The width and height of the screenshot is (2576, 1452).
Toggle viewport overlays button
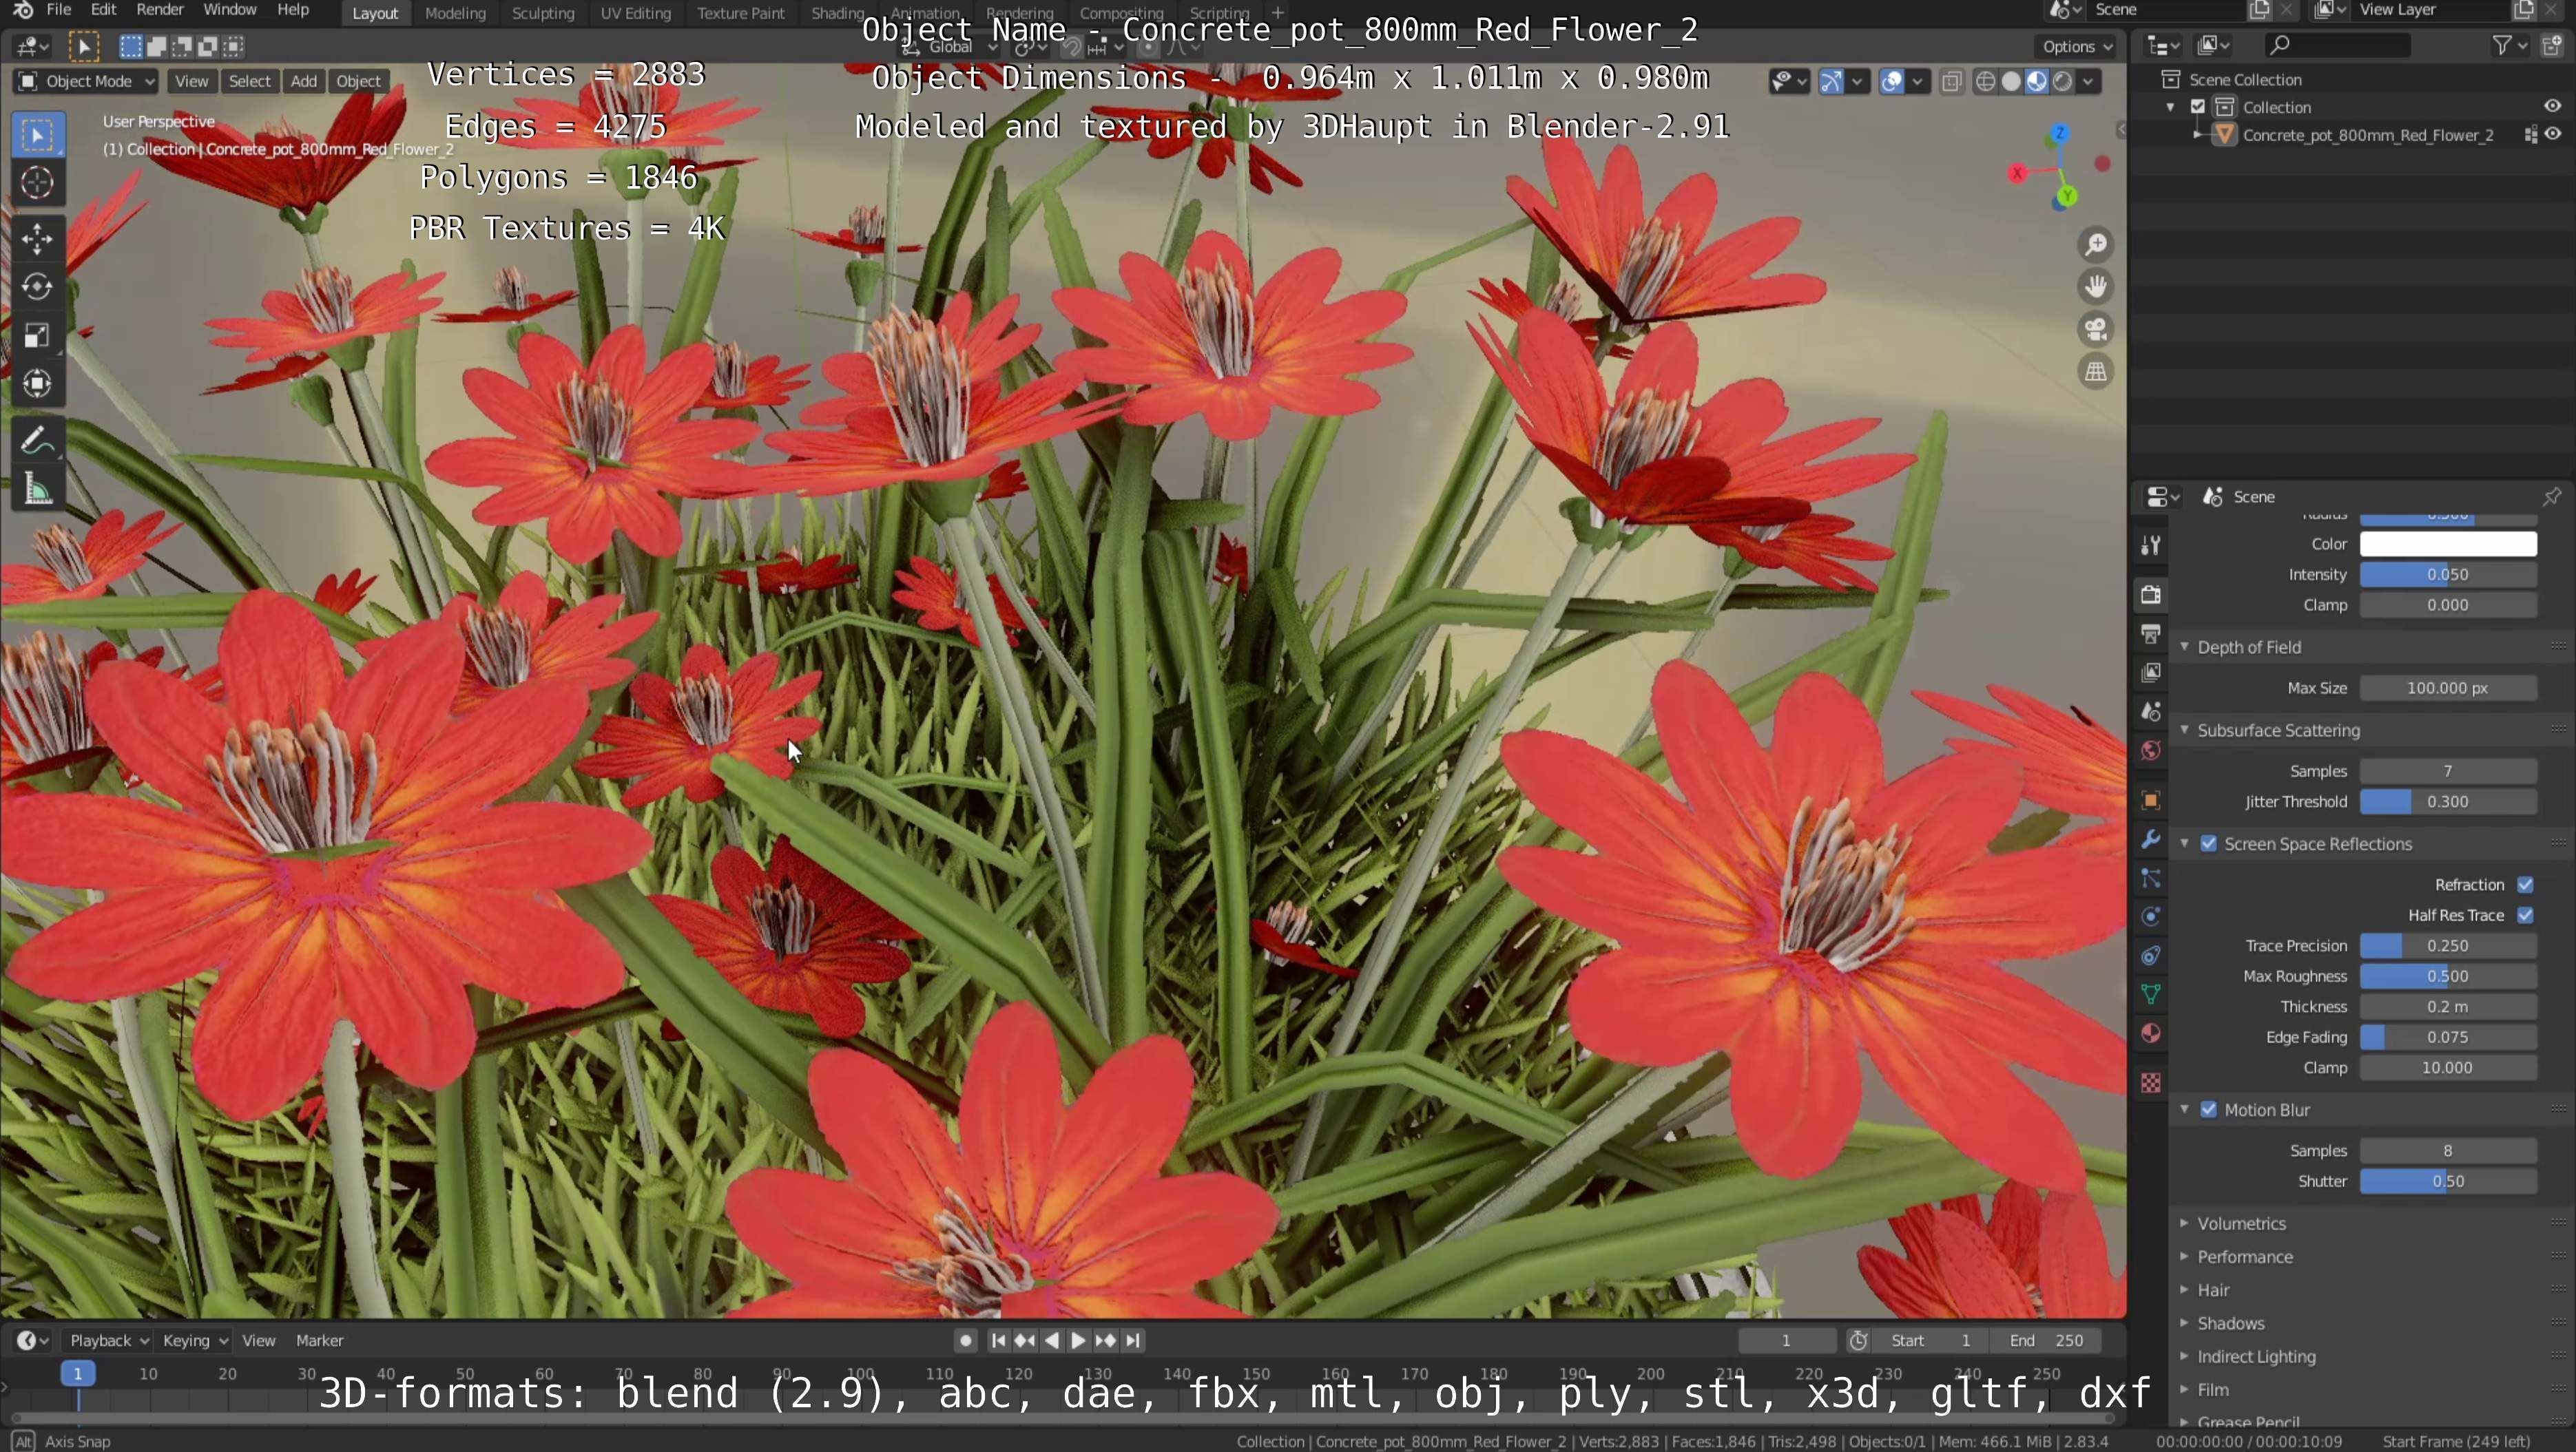pos(1892,82)
